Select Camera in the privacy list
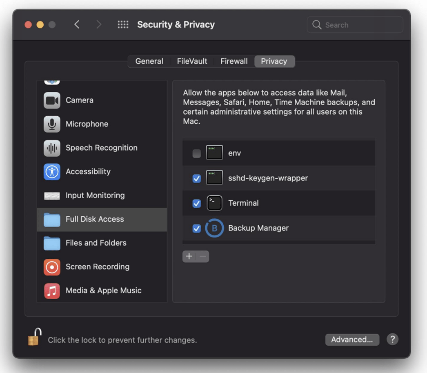The image size is (427, 373). click(102, 100)
